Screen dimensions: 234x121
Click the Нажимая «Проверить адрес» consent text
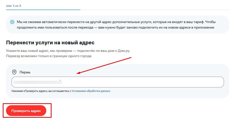click(x=40, y=91)
